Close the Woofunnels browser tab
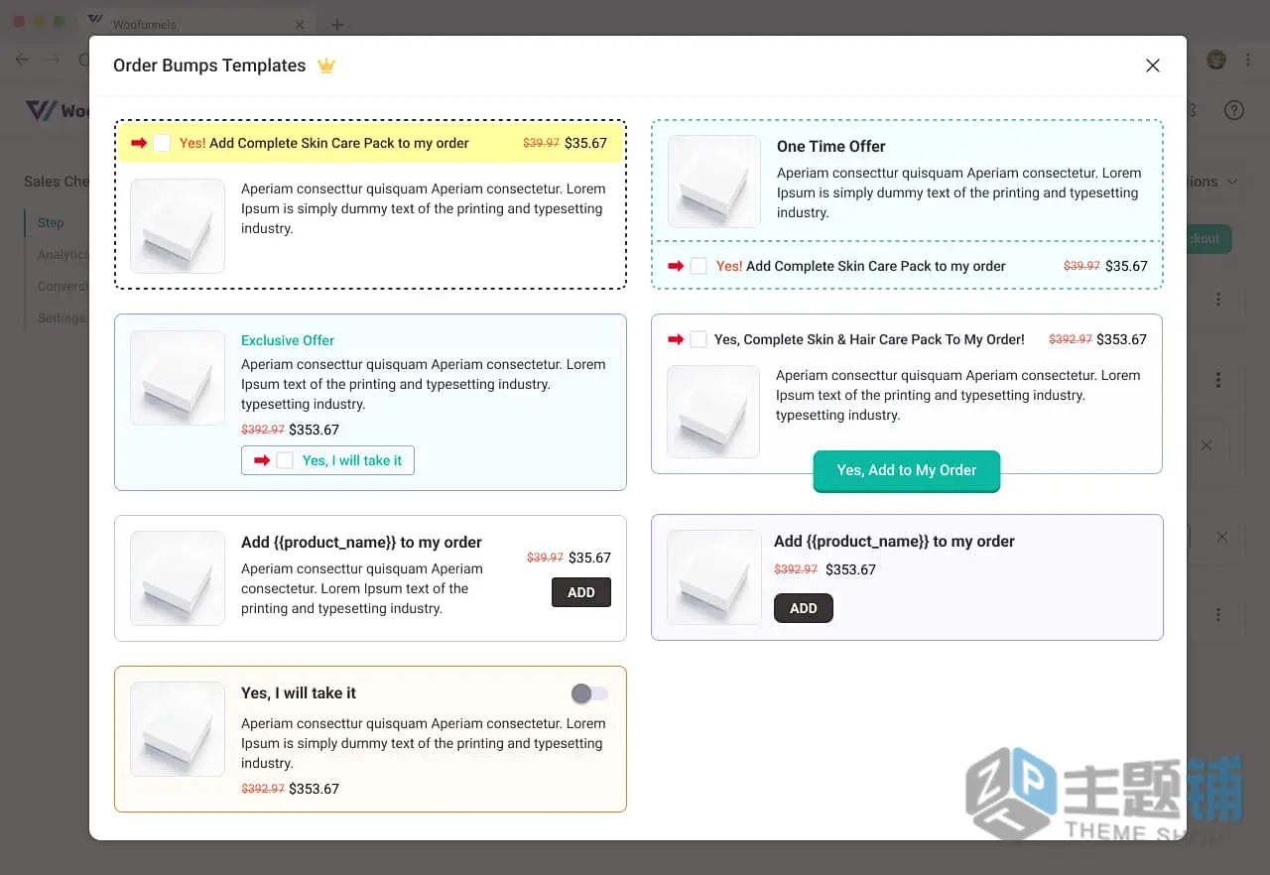Viewport: 1270px width, 875px height. click(301, 24)
